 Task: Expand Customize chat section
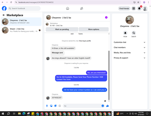point(130,42)
